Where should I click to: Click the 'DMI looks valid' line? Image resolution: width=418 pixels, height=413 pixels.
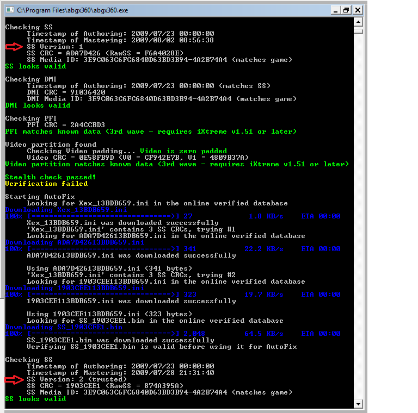(38, 105)
